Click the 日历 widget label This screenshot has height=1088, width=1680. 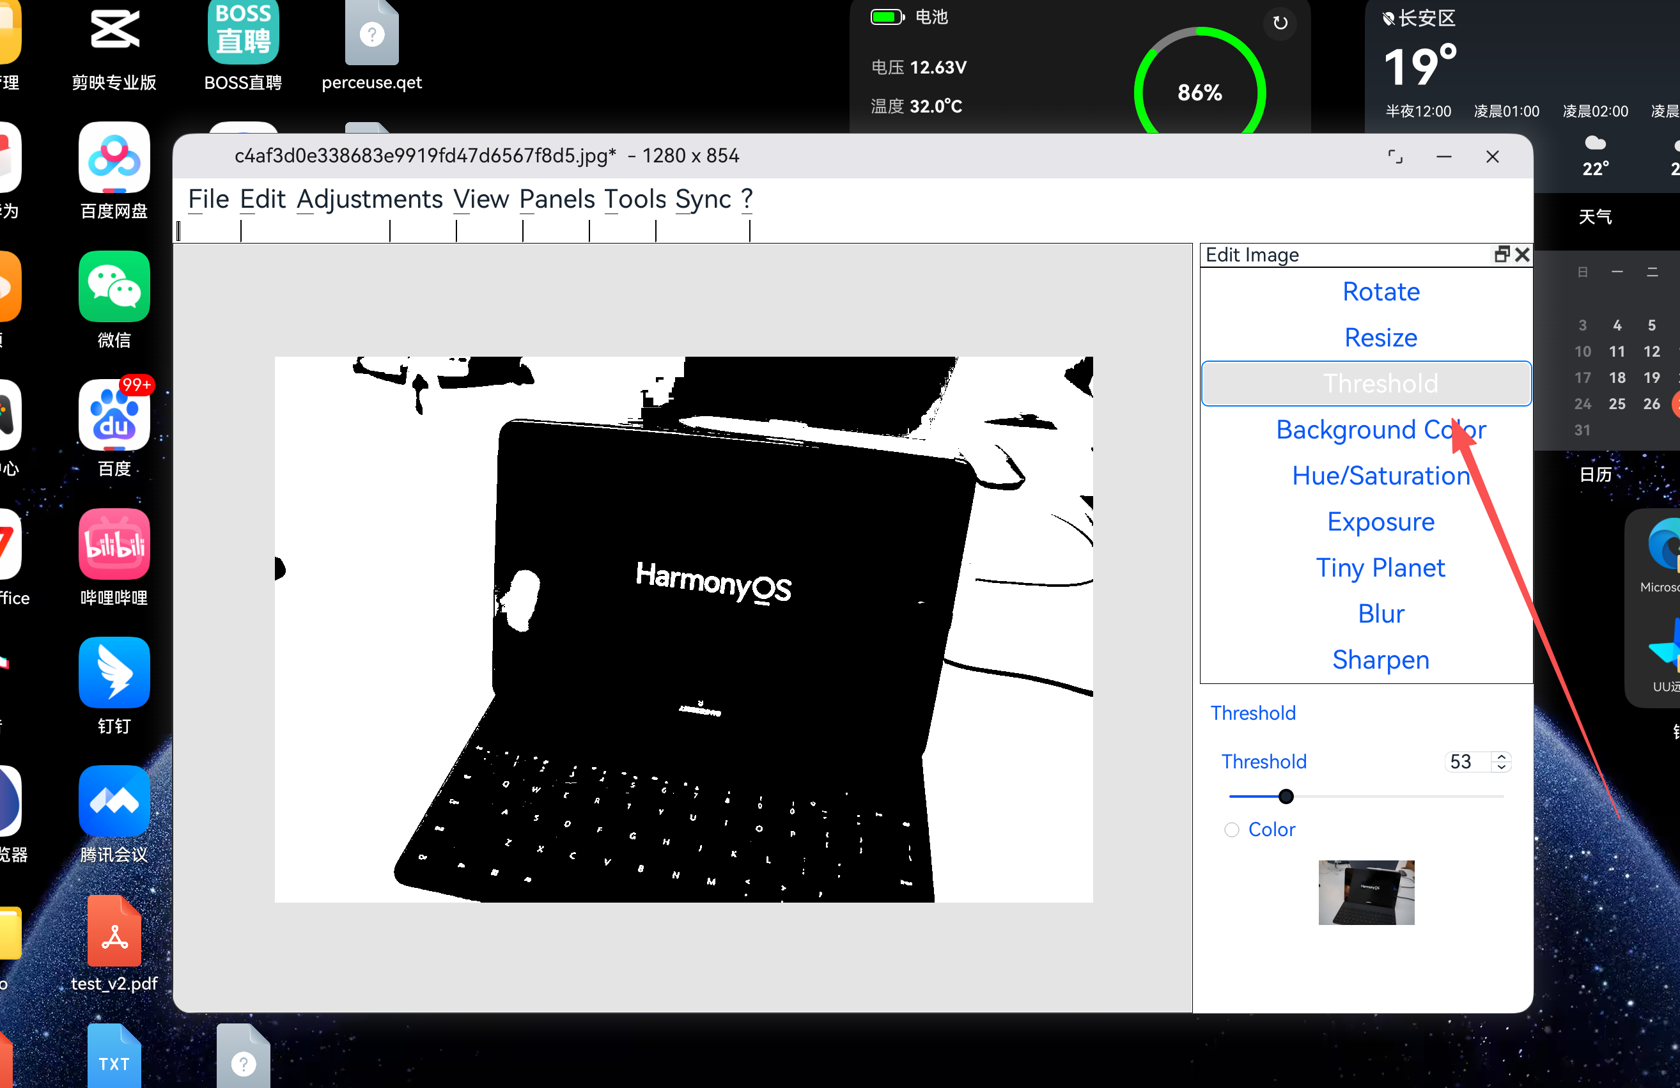tap(1595, 474)
